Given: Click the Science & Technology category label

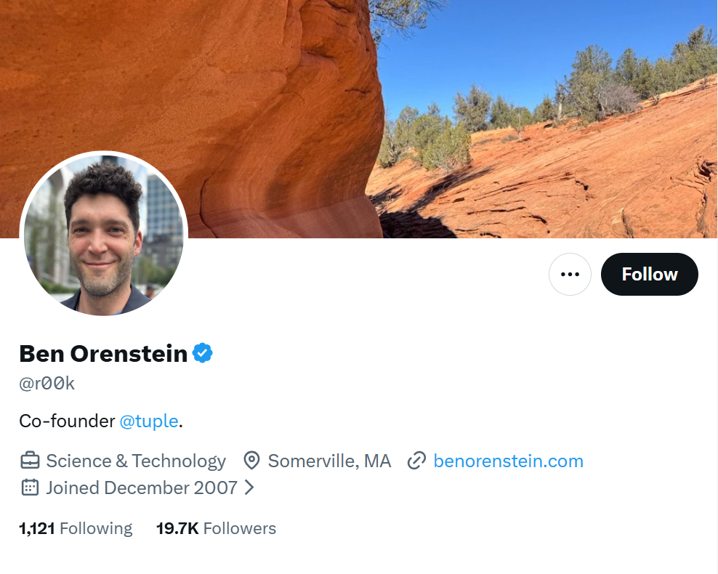Looking at the screenshot, I should coord(135,461).
